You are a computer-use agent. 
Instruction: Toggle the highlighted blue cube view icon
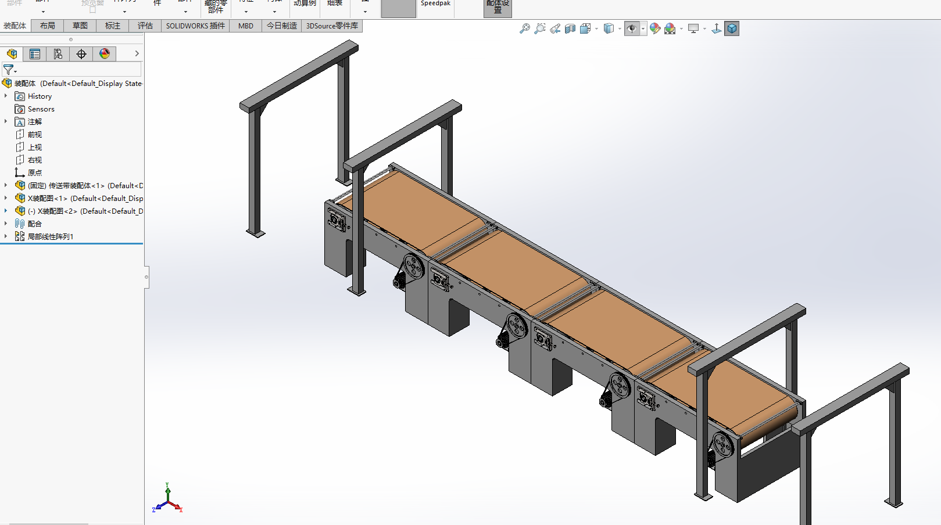pos(732,28)
